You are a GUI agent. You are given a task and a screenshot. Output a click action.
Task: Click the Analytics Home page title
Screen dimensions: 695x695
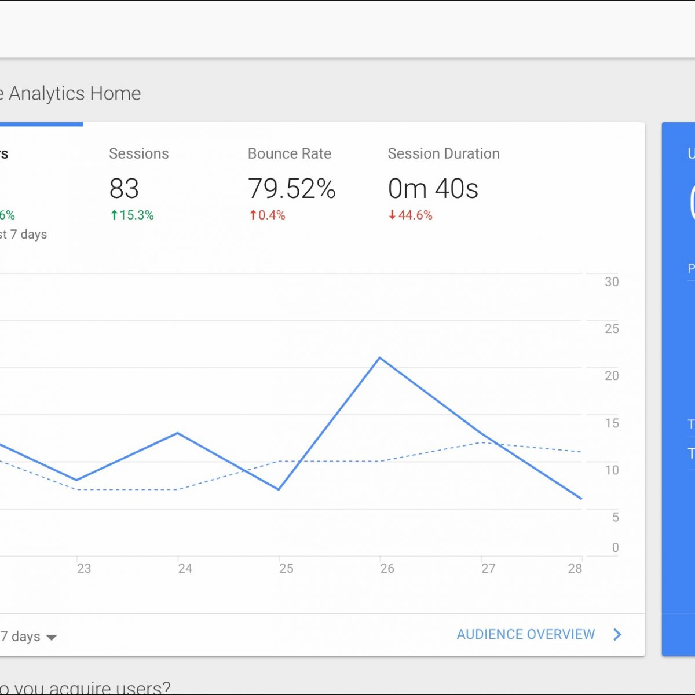[74, 94]
